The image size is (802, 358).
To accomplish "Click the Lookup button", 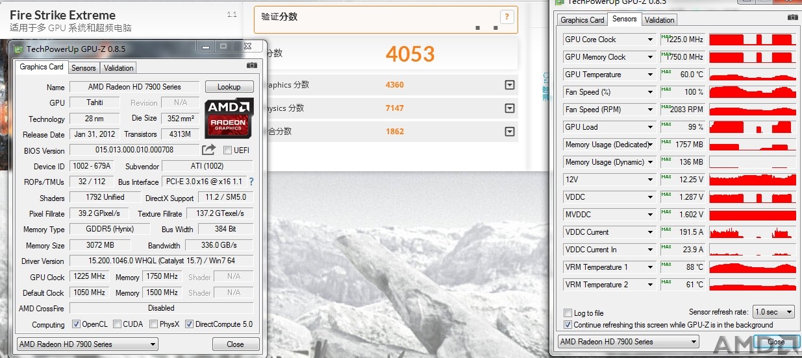I will [x=229, y=87].
